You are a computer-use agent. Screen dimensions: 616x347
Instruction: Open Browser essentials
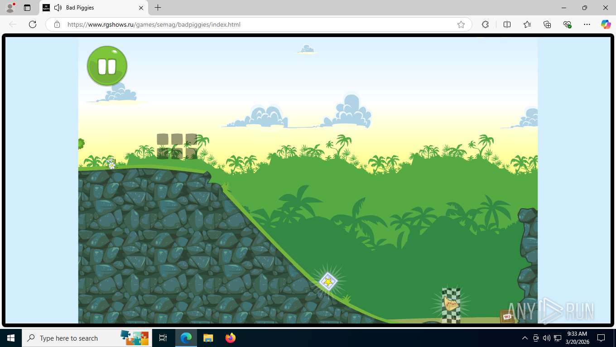pos(567,24)
